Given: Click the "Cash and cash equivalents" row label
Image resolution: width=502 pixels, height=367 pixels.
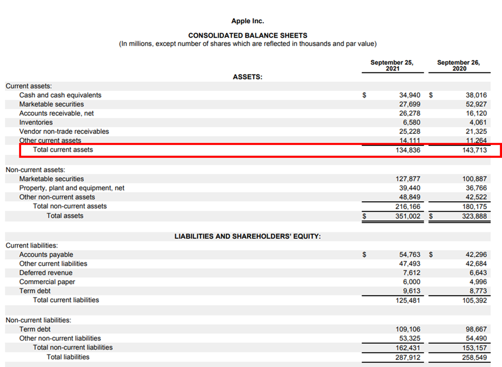Looking at the screenshot, I should click(x=60, y=95).
